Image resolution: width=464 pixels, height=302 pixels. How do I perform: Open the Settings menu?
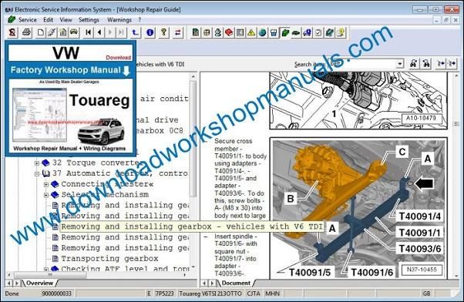(89, 20)
